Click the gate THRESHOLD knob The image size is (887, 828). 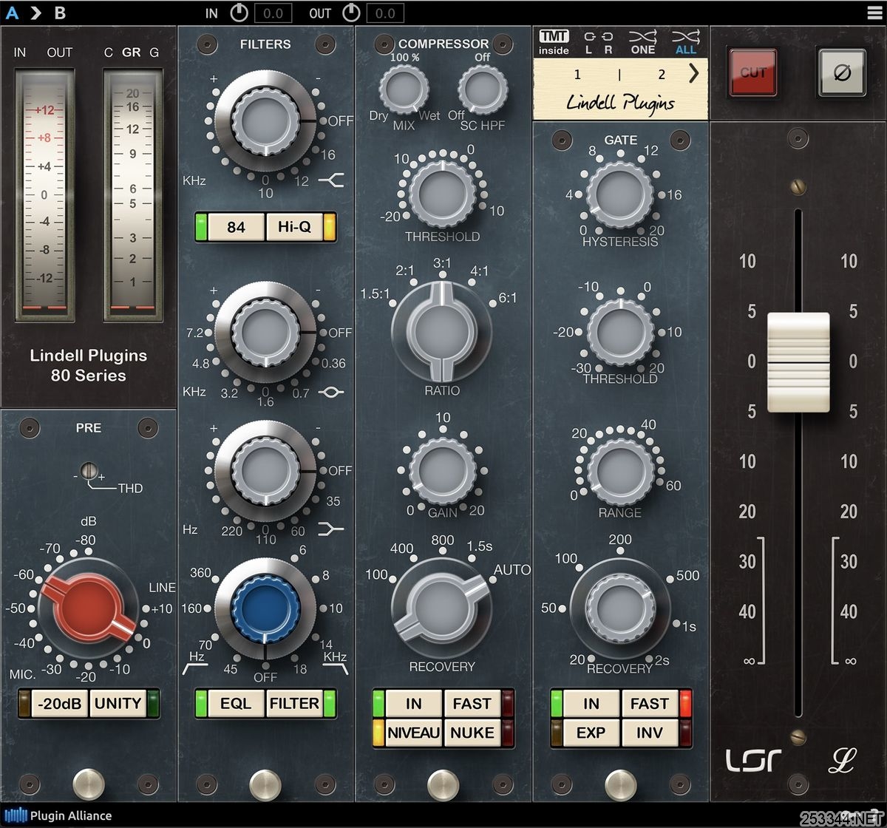619,333
